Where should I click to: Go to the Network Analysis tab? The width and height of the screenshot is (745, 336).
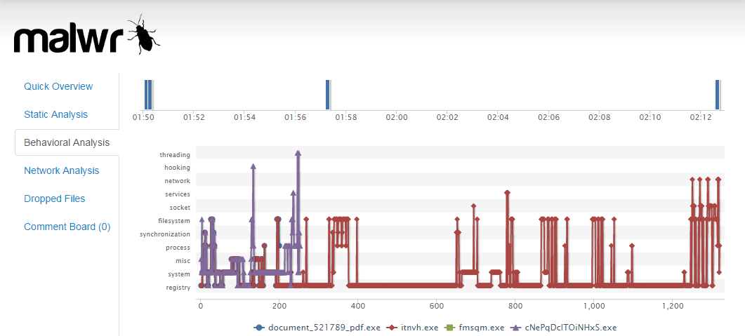click(62, 170)
